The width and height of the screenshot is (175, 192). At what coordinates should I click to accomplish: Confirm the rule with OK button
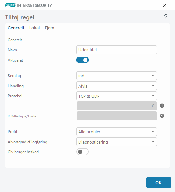pos(159,183)
